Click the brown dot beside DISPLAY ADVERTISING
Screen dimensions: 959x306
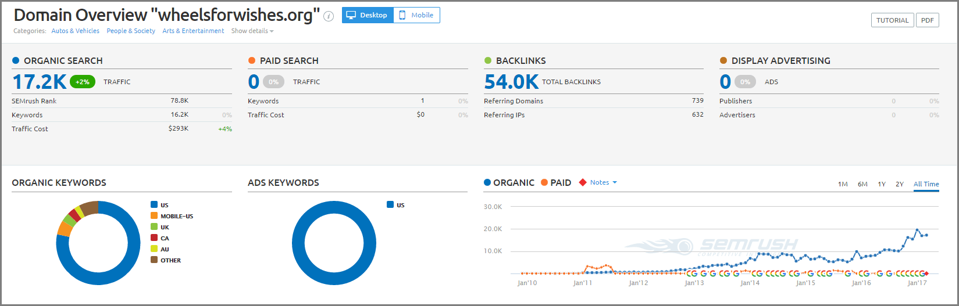[x=723, y=60]
